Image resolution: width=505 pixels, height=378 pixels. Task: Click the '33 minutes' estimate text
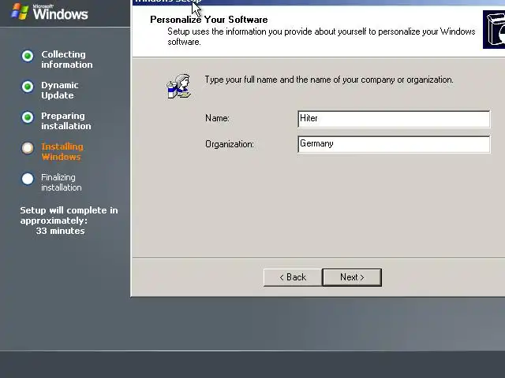(x=60, y=231)
